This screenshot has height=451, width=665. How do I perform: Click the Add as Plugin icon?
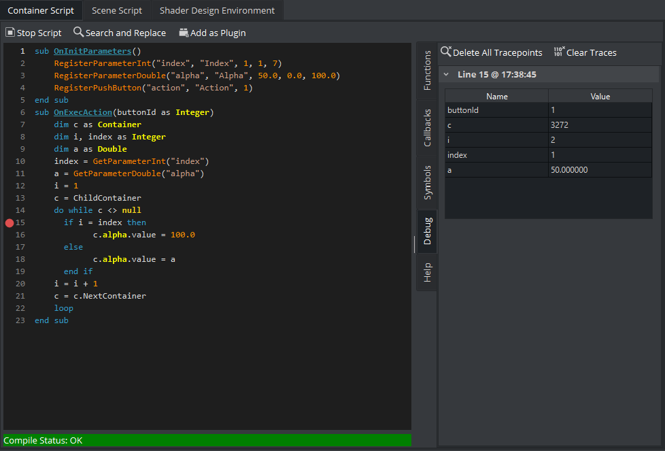pyautogui.click(x=184, y=33)
